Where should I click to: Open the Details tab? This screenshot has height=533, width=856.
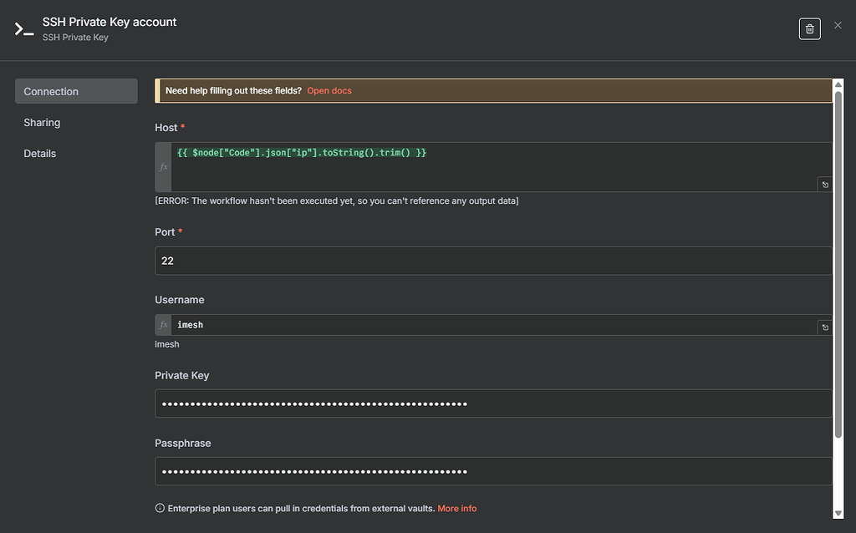coord(39,153)
